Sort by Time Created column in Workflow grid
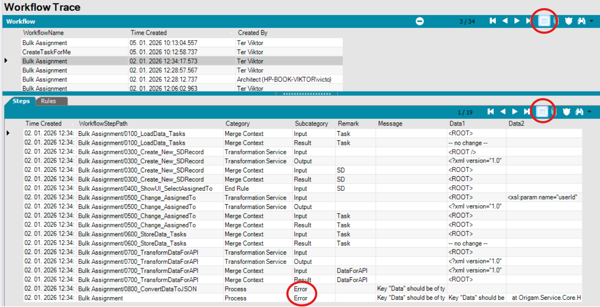 coord(149,33)
